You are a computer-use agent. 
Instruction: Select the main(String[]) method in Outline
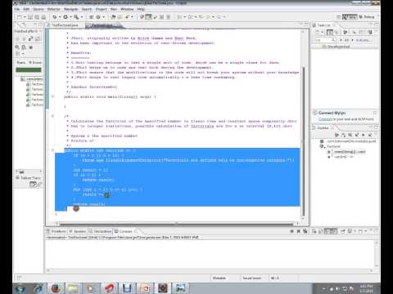coord(347,152)
